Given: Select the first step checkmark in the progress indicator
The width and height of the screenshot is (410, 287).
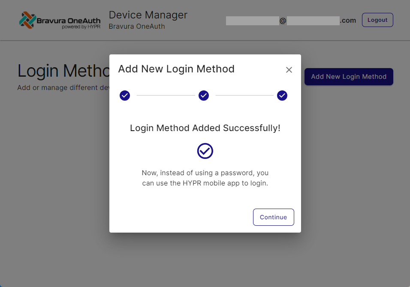Looking at the screenshot, I should (124, 96).
